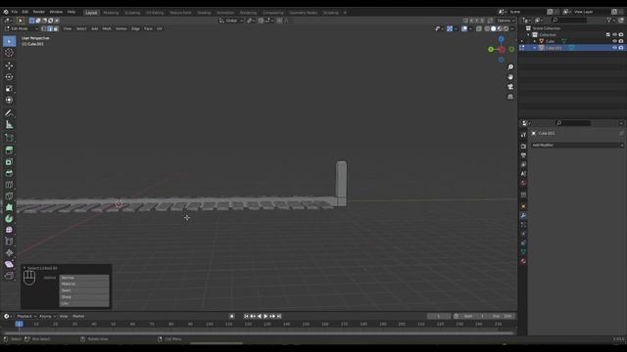627x352 pixels.
Task: Select the Select Box tool
Action: click(x=9, y=41)
